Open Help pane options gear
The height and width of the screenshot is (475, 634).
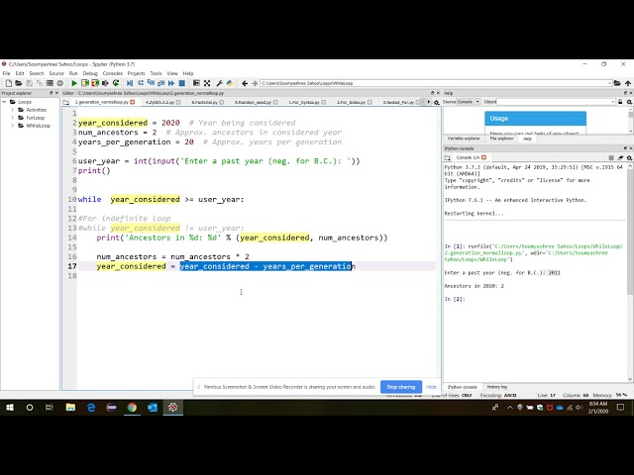point(630,102)
